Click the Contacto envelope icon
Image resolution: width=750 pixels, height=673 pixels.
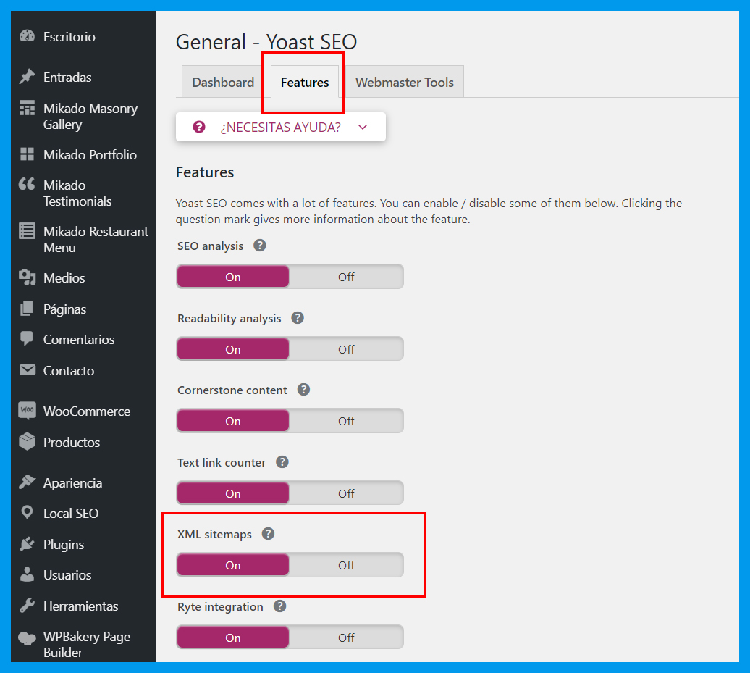point(28,370)
